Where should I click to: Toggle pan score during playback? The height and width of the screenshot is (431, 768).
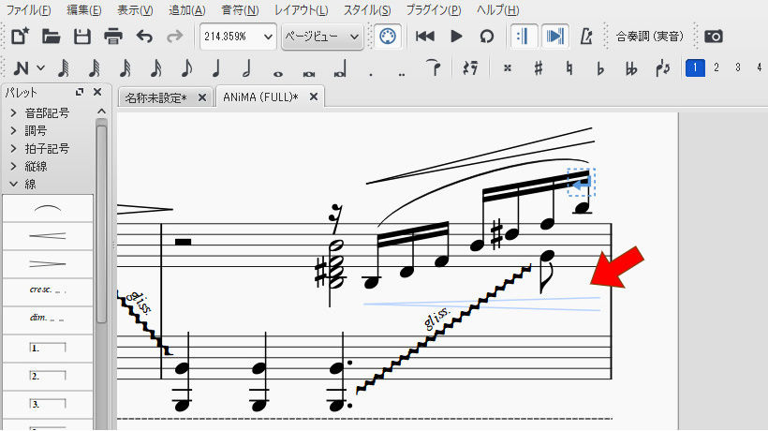click(554, 37)
